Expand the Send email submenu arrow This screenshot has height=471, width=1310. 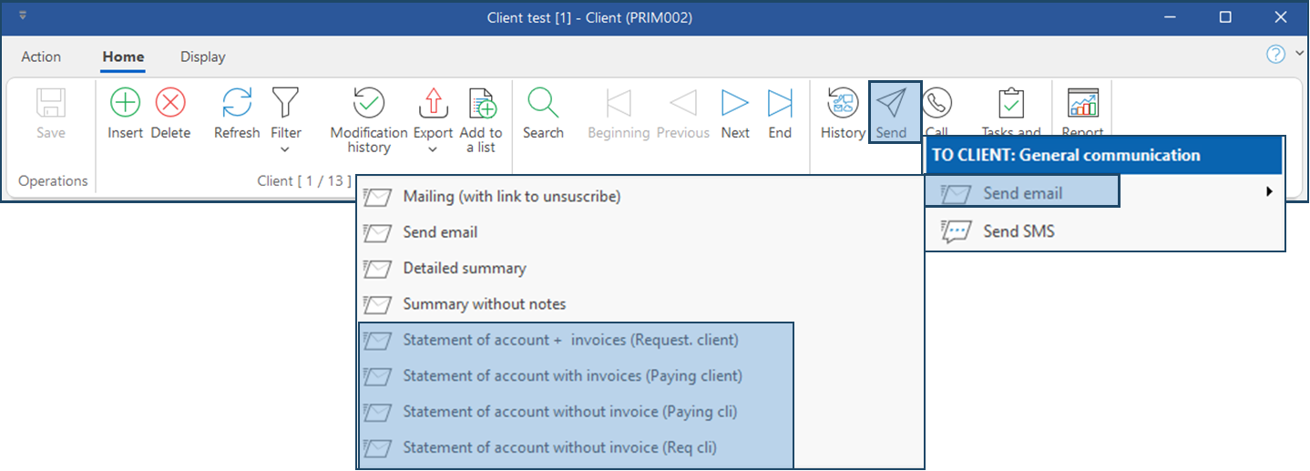click(1269, 192)
